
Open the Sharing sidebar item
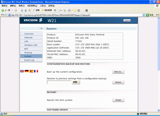(31, 52)
